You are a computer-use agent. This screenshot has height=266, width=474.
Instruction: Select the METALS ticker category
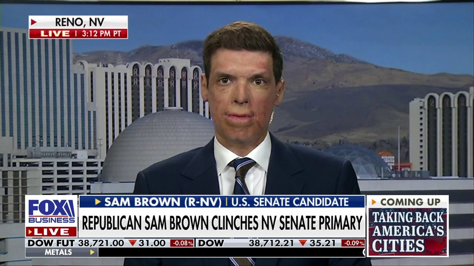click(x=58, y=252)
